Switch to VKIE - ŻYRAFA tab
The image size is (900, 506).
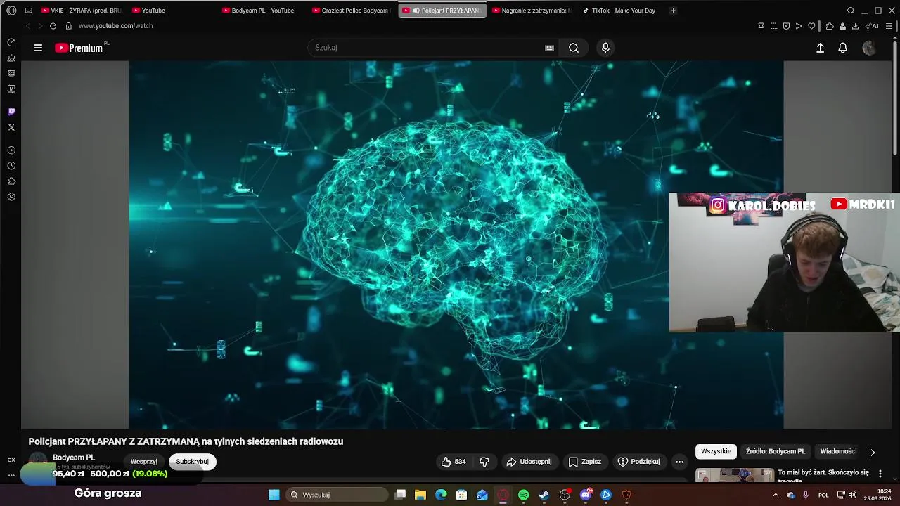click(82, 11)
